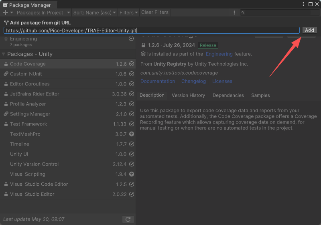The image size is (321, 225).
Task: Click the lock icon next to Code Coverage
Action: tap(6, 64)
